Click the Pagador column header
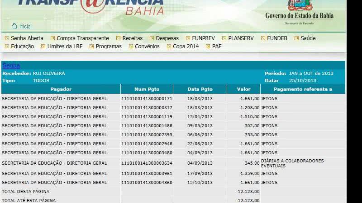 pos(61,89)
